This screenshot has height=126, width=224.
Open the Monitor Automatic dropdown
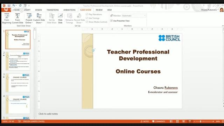pos(134,15)
